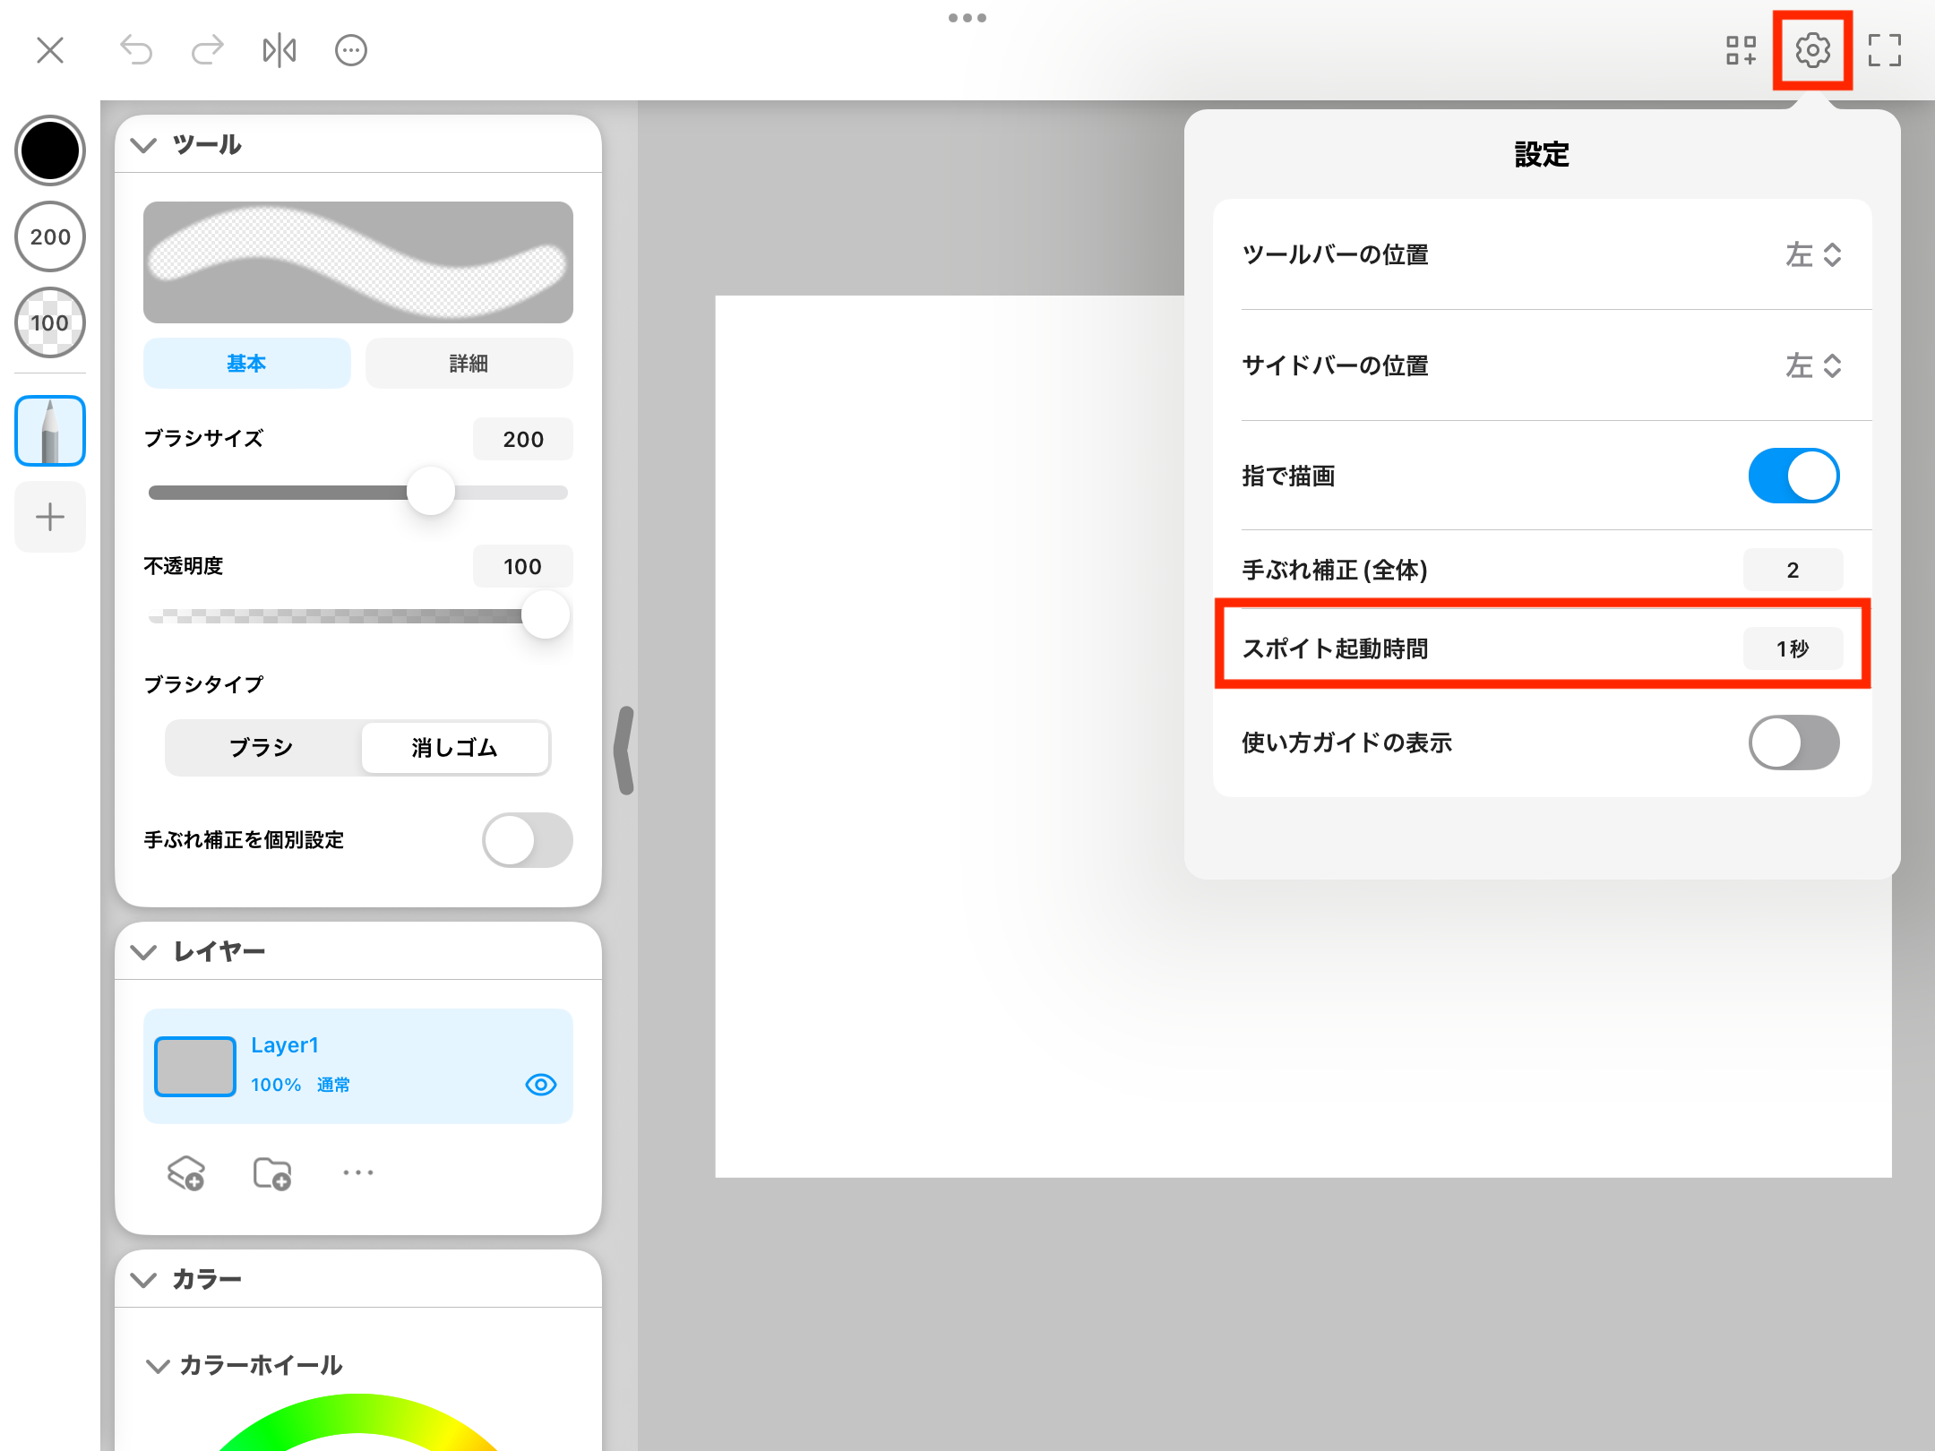Image resolution: width=1935 pixels, height=1451 pixels.
Task: Click the settings gear icon
Action: coord(1812,50)
